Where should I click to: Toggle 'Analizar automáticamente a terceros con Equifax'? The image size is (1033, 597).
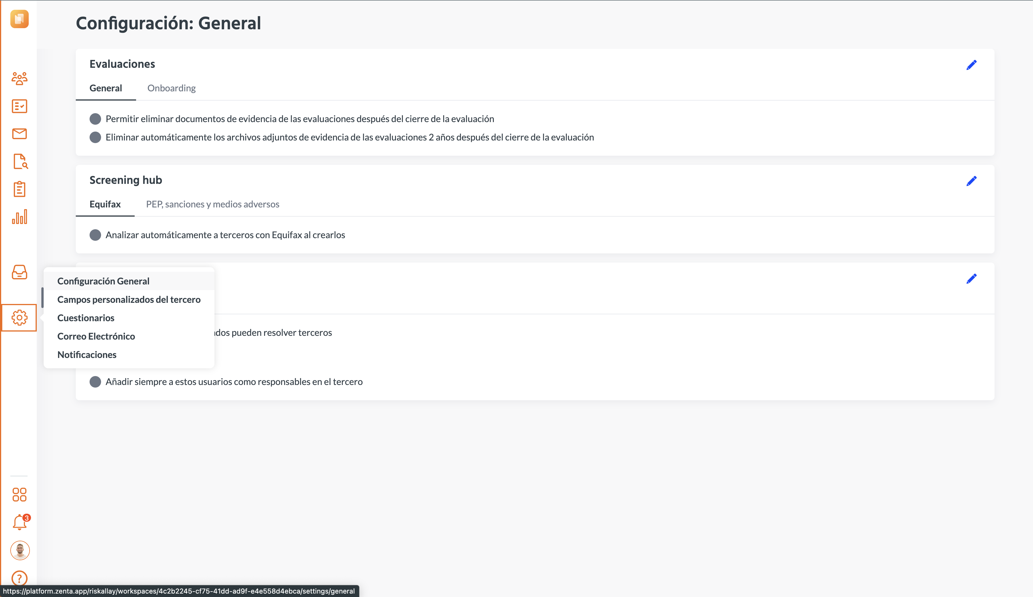(x=95, y=235)
